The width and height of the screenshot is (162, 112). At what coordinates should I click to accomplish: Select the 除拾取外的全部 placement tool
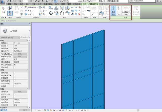tap(126, 11)
